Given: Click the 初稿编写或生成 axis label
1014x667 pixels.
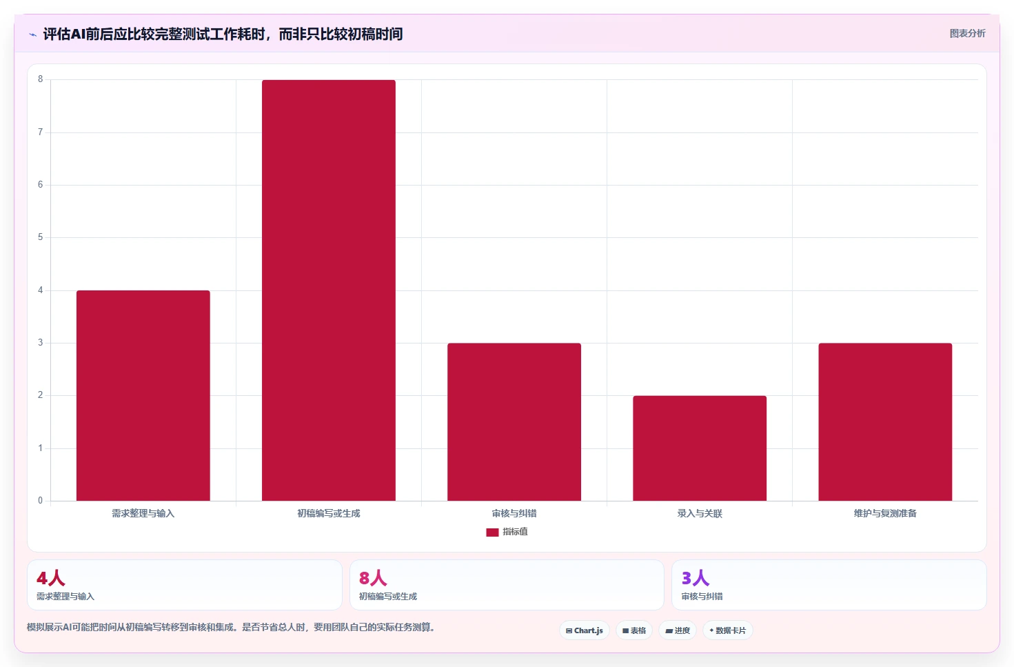Looking at the screenshot, I should point(329,513).
